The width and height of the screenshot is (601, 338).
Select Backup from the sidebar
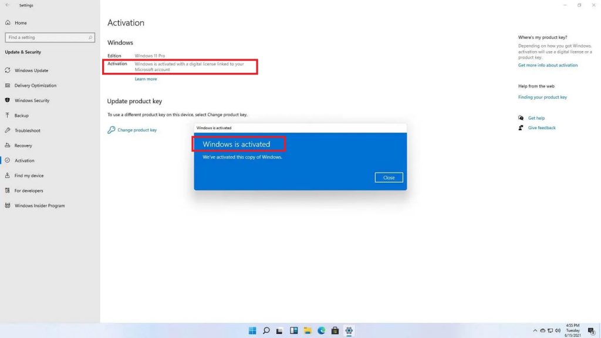tap(22, 116)
